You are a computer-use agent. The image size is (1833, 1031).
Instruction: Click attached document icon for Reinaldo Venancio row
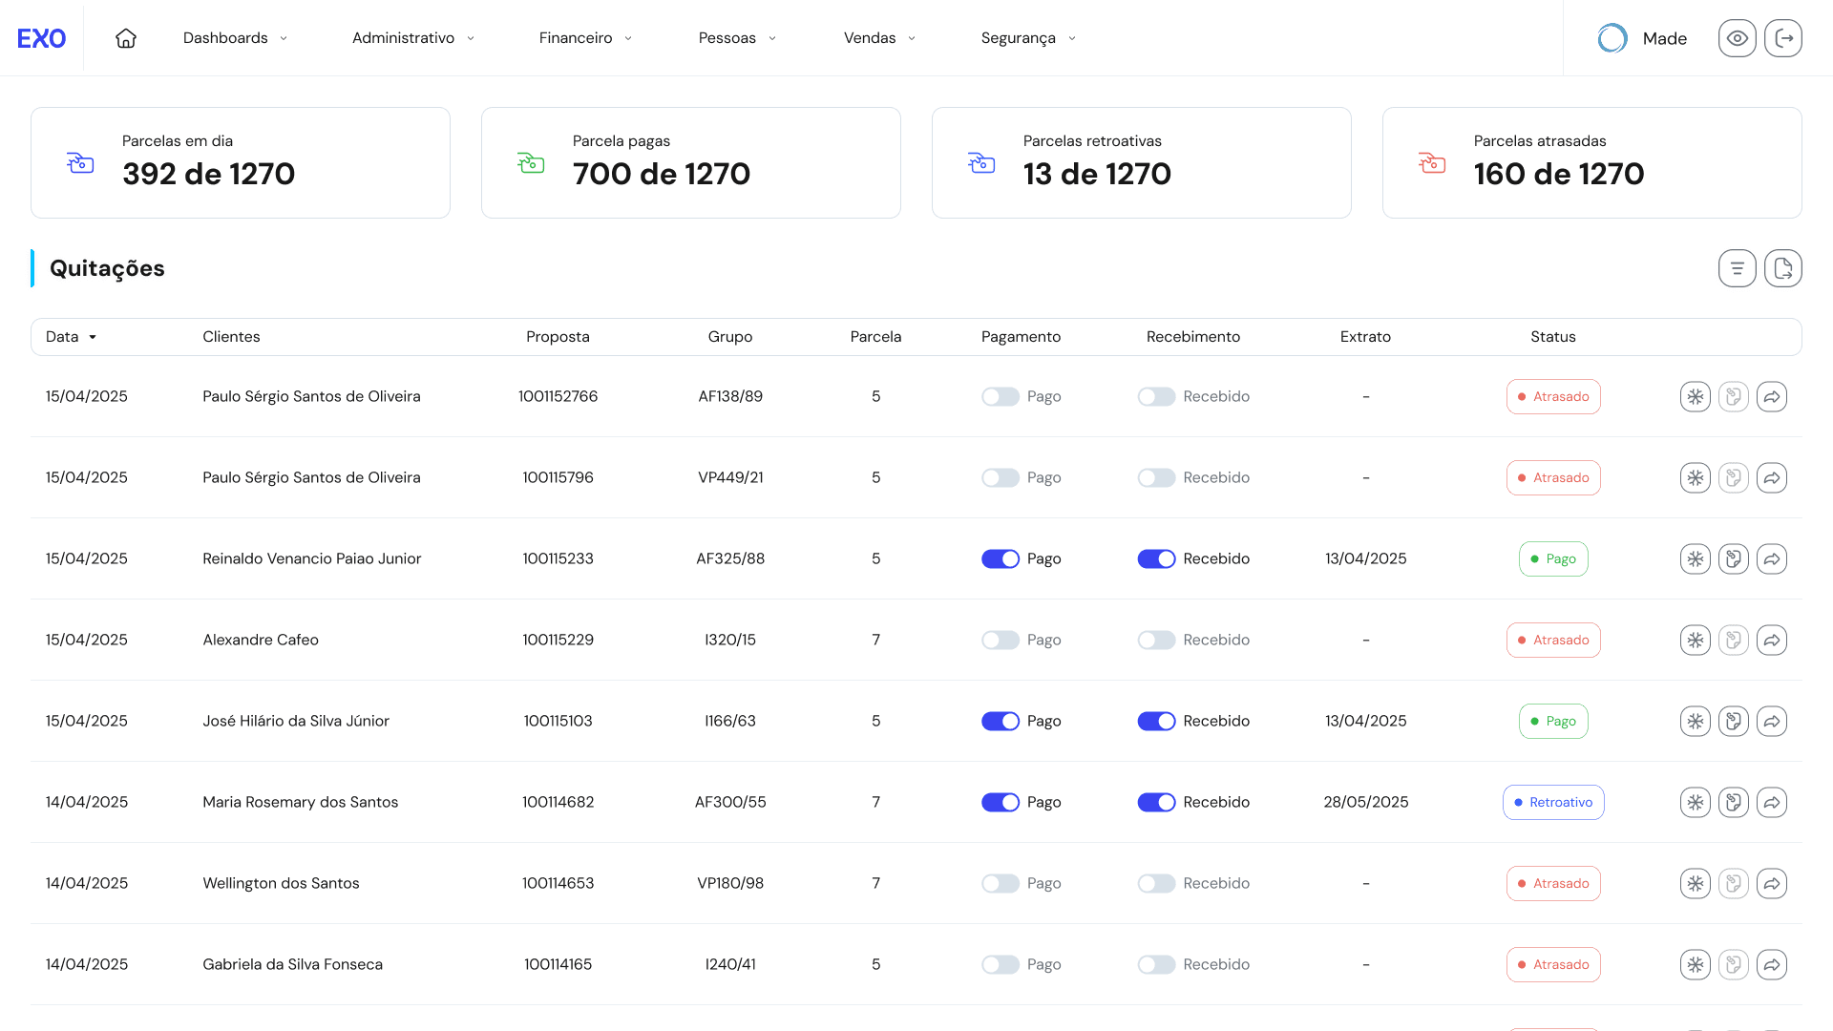click(1733, 558)
